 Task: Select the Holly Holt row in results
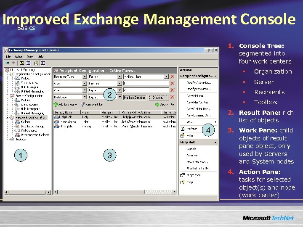click(x=115, y=117)
